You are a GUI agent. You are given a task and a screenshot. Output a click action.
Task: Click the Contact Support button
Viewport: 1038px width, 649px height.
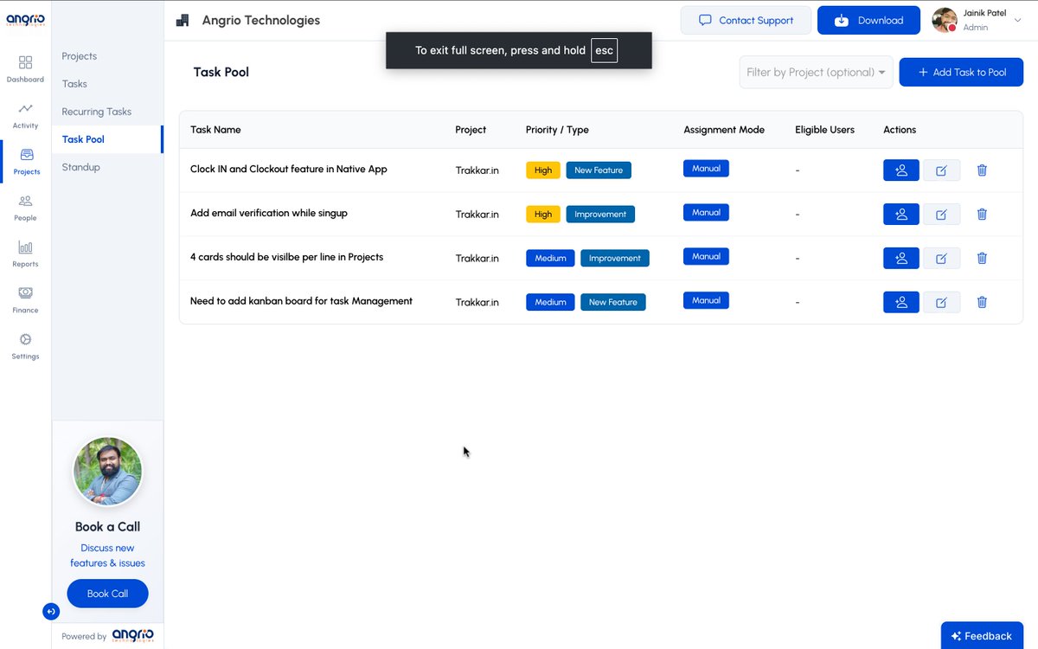click(746, 21)
